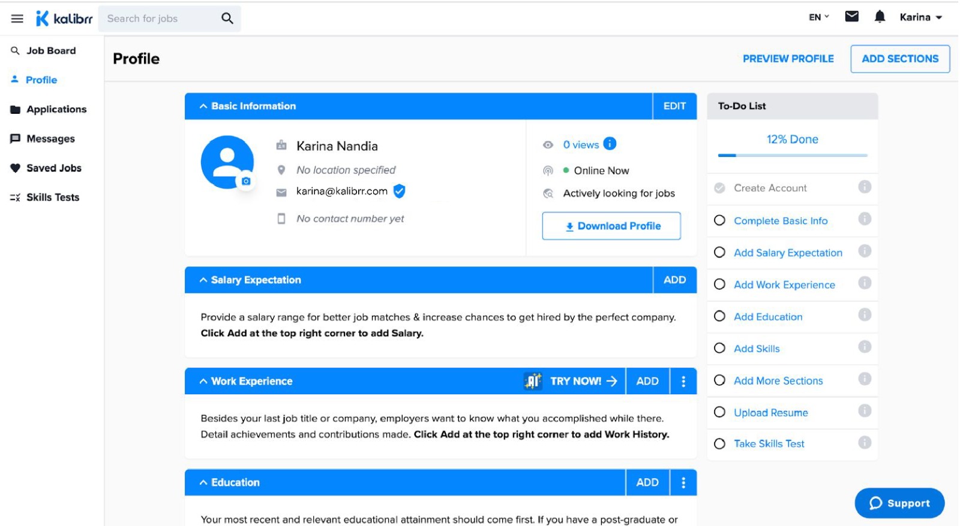Click info icon beside 0 views
Viewport: 960px width, 526px height.
pos(610,144)
